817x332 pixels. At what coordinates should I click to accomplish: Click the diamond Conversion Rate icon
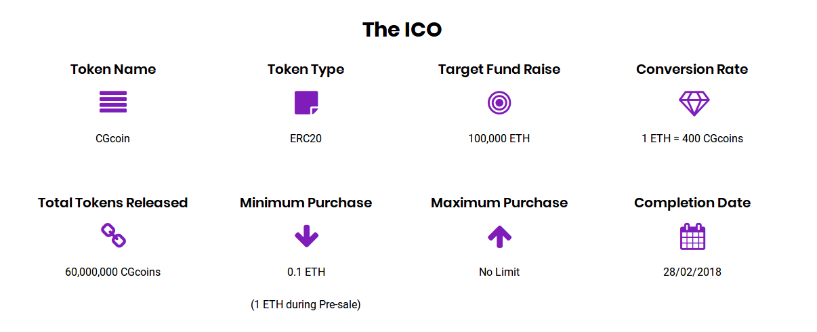click(x=694, y=103)
